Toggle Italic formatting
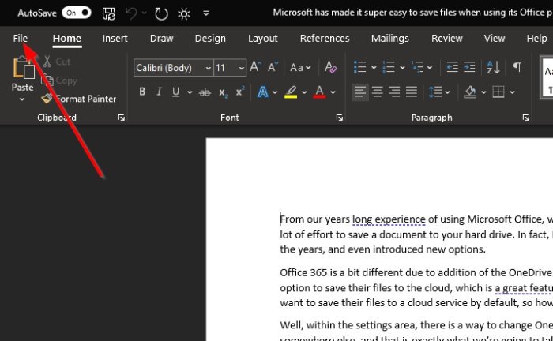Screen dimensions: 553x341 point(160,92)
